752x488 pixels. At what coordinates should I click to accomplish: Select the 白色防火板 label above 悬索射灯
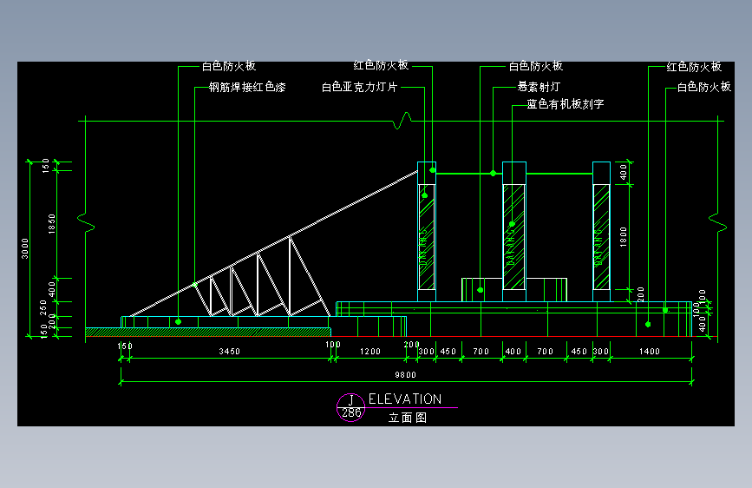536,66
